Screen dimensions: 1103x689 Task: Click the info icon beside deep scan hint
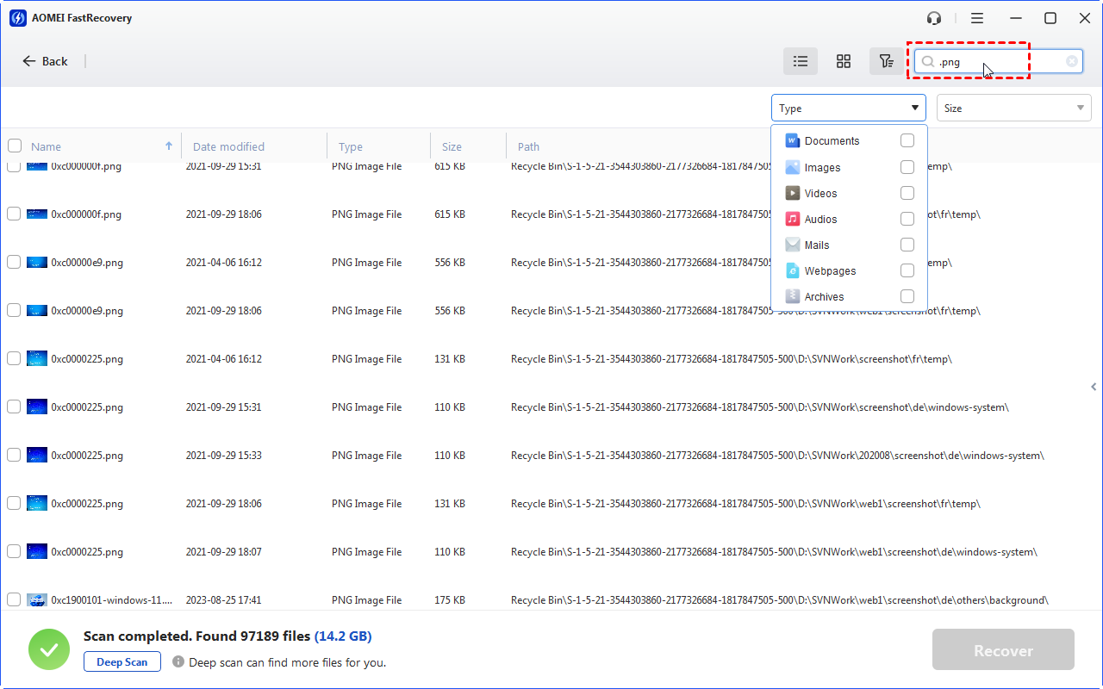coord(178,662)
